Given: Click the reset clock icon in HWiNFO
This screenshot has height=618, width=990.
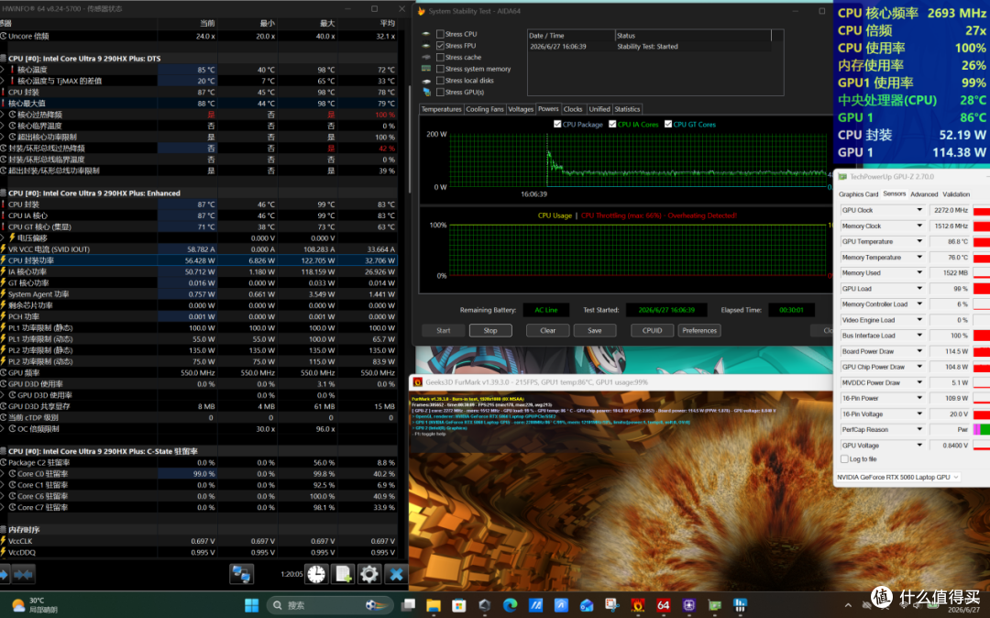Looking at the screenshot, I should [x=316, y=574].
